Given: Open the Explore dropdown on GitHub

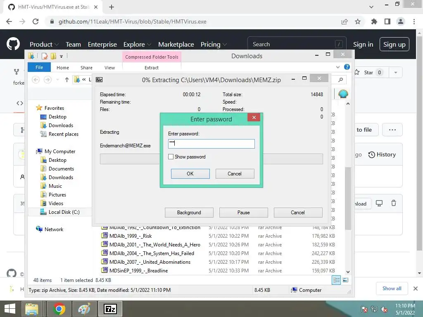Looking at the screenshot, I should (137, 45).
